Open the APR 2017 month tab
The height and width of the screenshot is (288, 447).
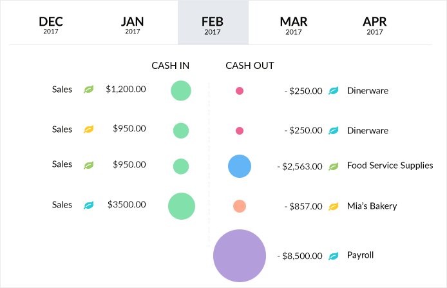[375, 24]
